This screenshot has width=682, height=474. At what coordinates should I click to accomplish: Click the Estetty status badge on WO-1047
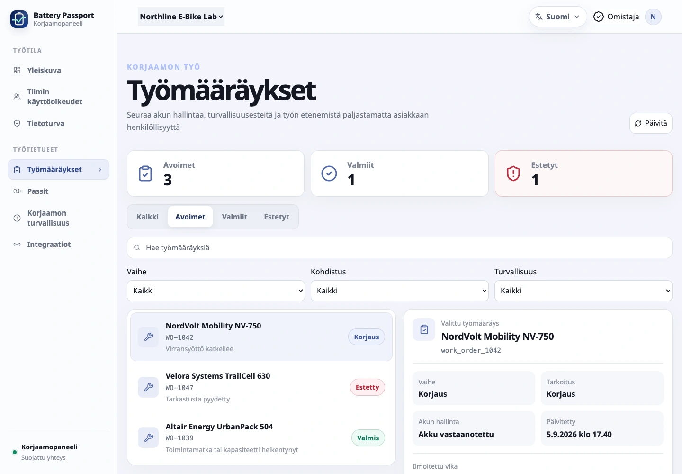click(x=368, y=387)
